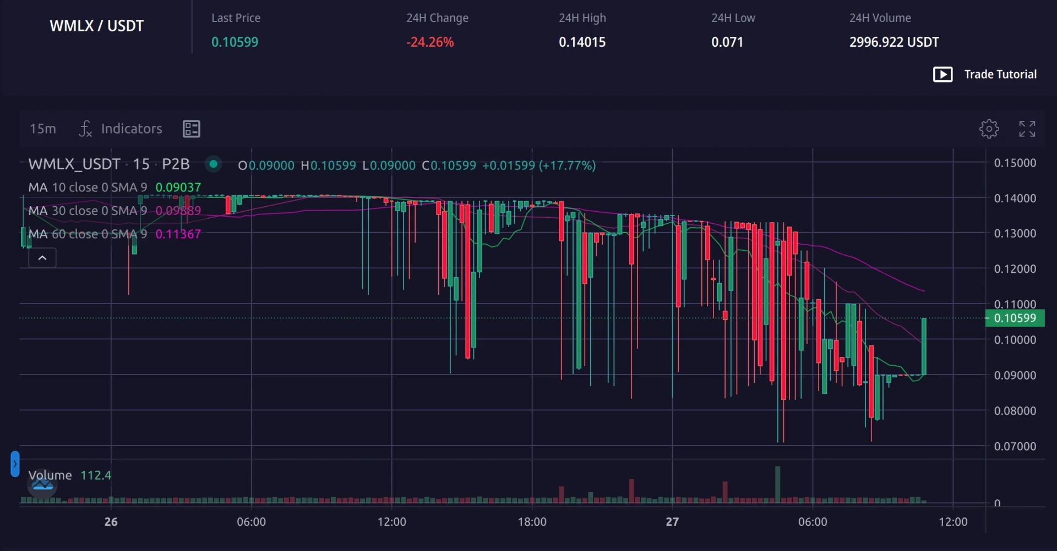Click the TradingView logo badge

click(42, 484)
